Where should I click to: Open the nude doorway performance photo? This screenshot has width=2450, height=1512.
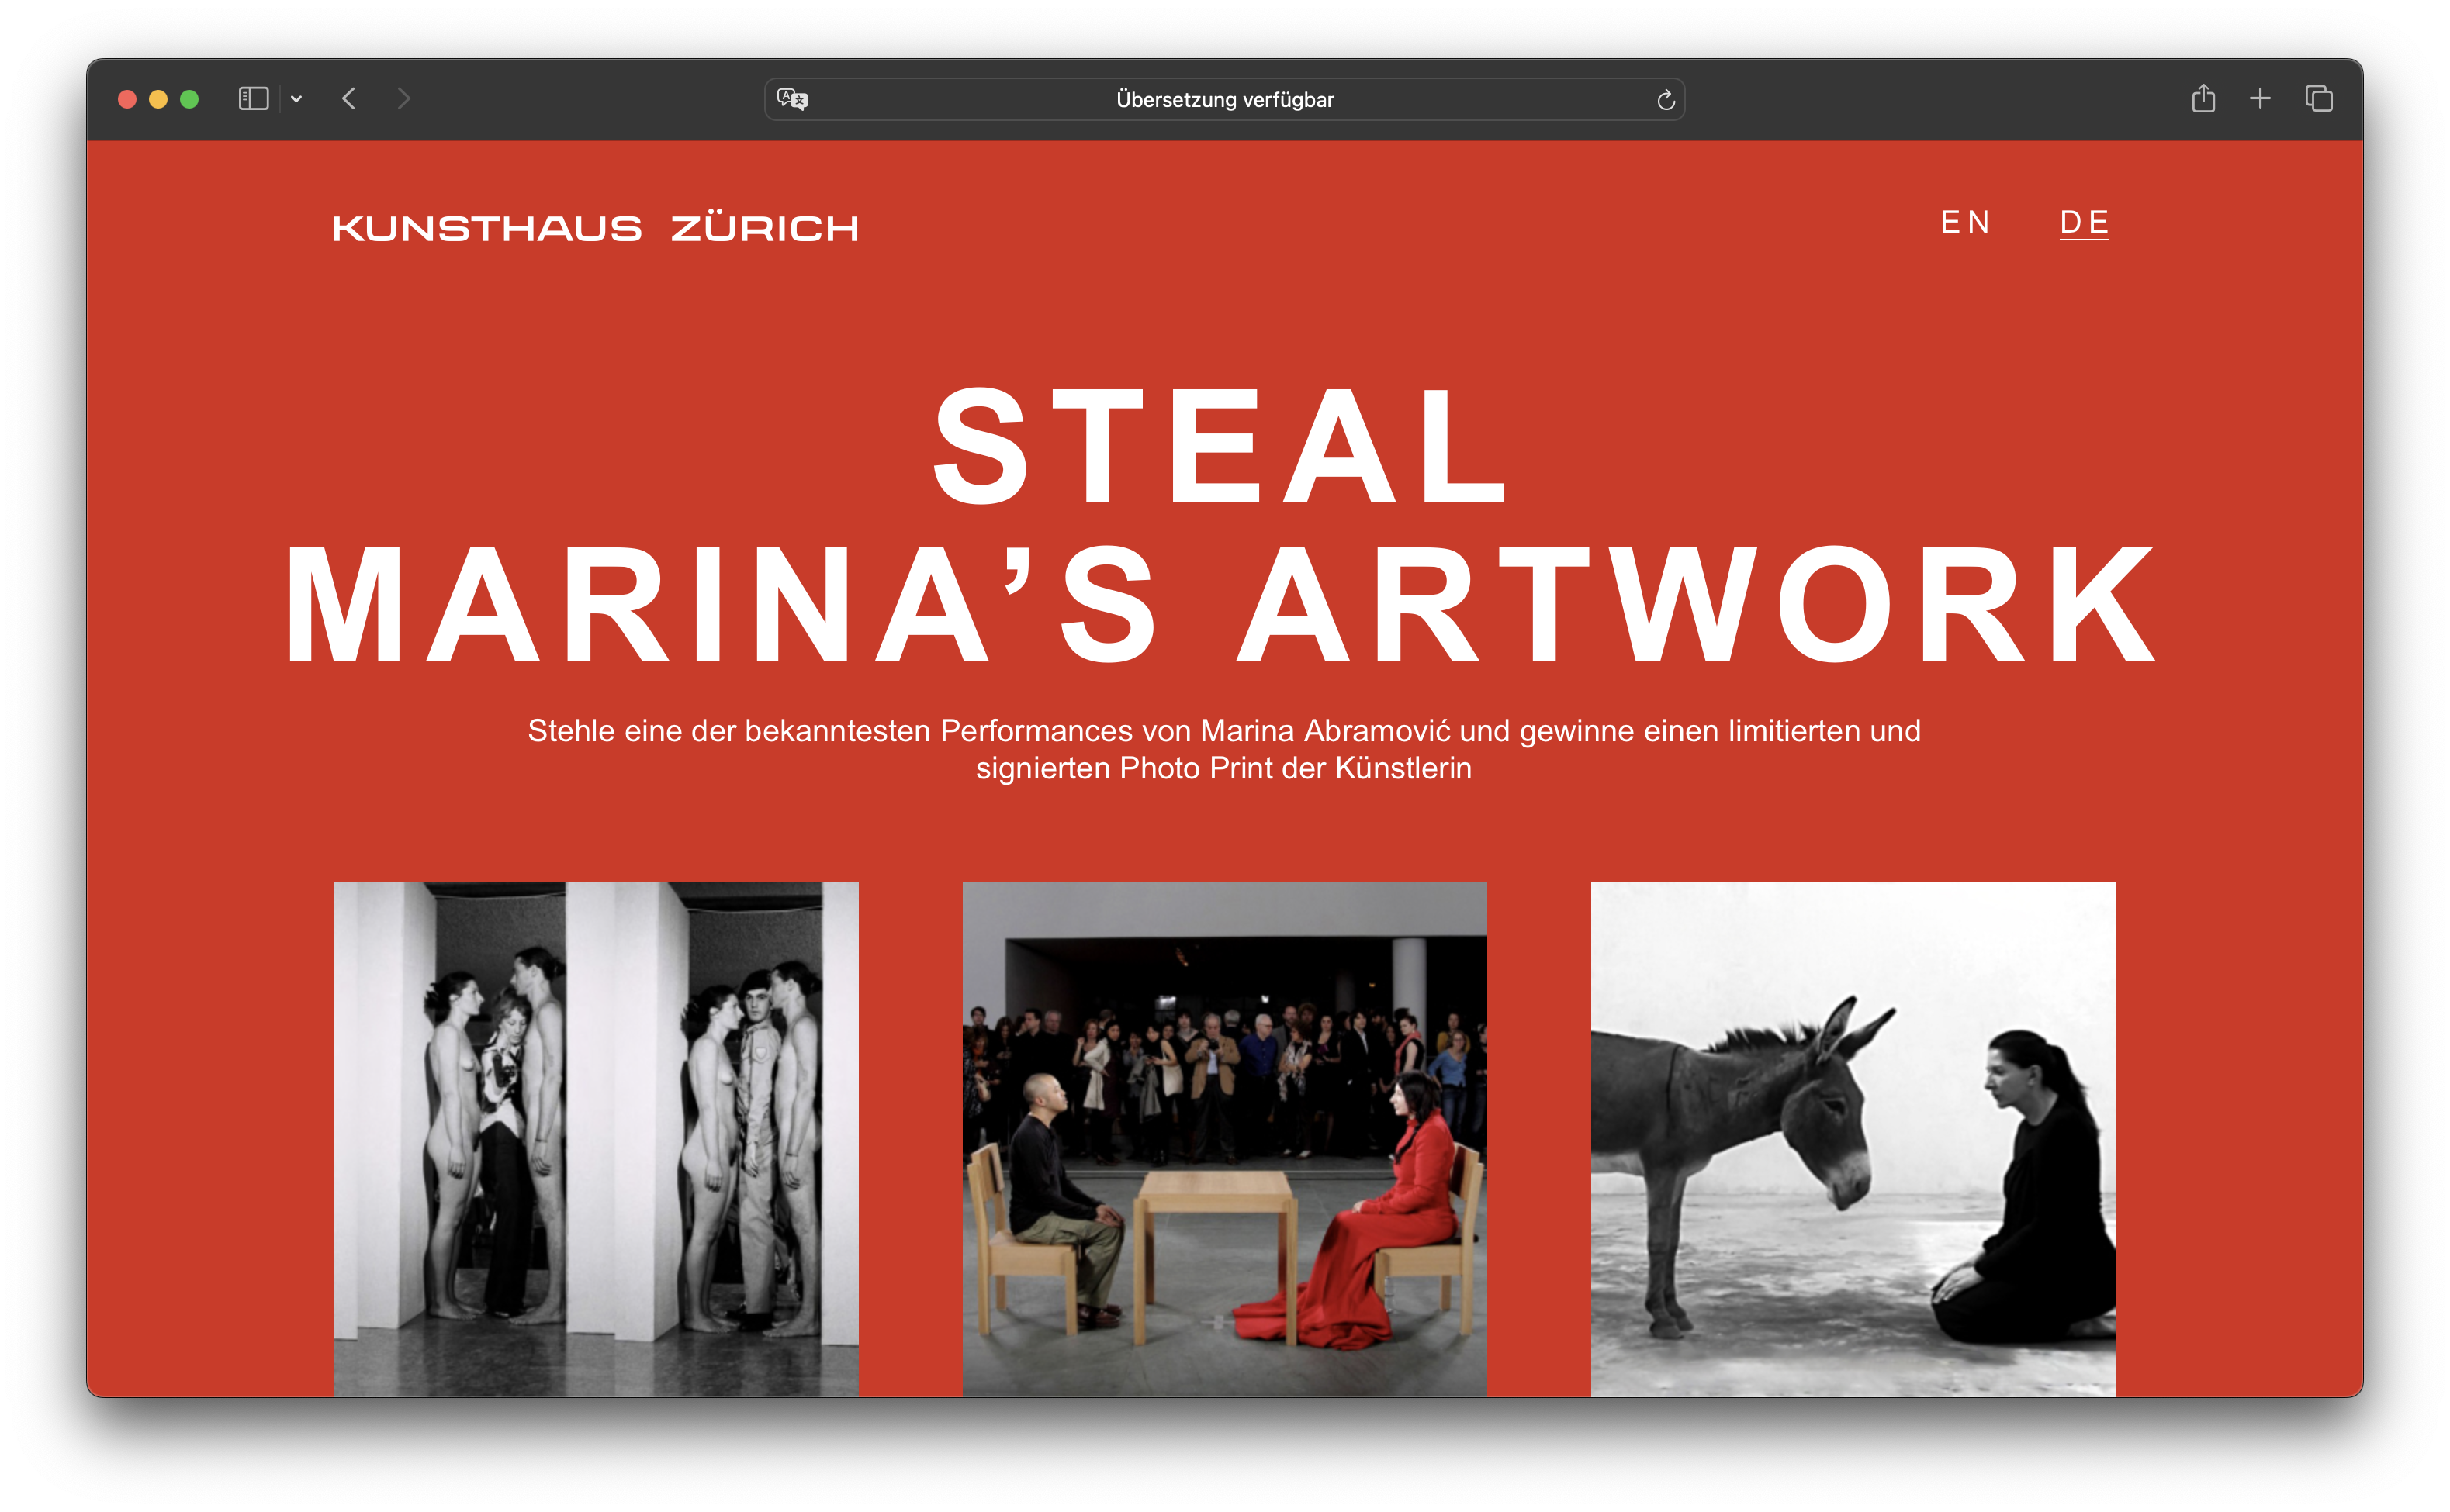597,1138
